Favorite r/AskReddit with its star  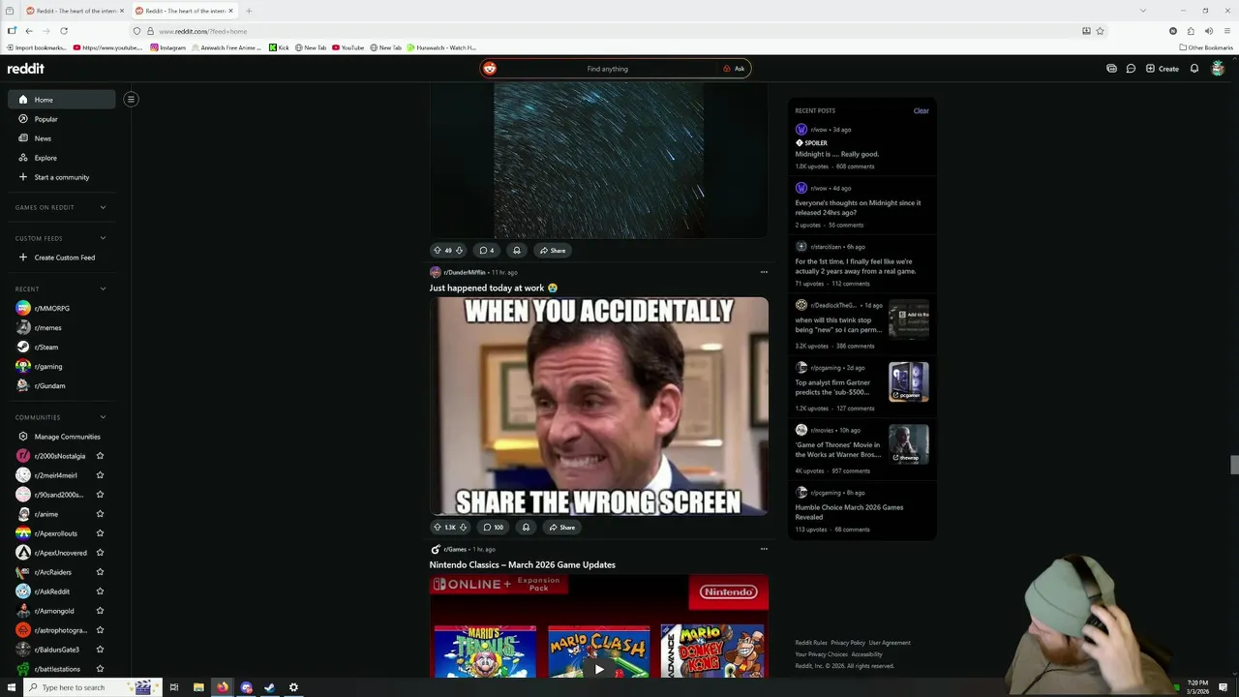click(100, 591)
